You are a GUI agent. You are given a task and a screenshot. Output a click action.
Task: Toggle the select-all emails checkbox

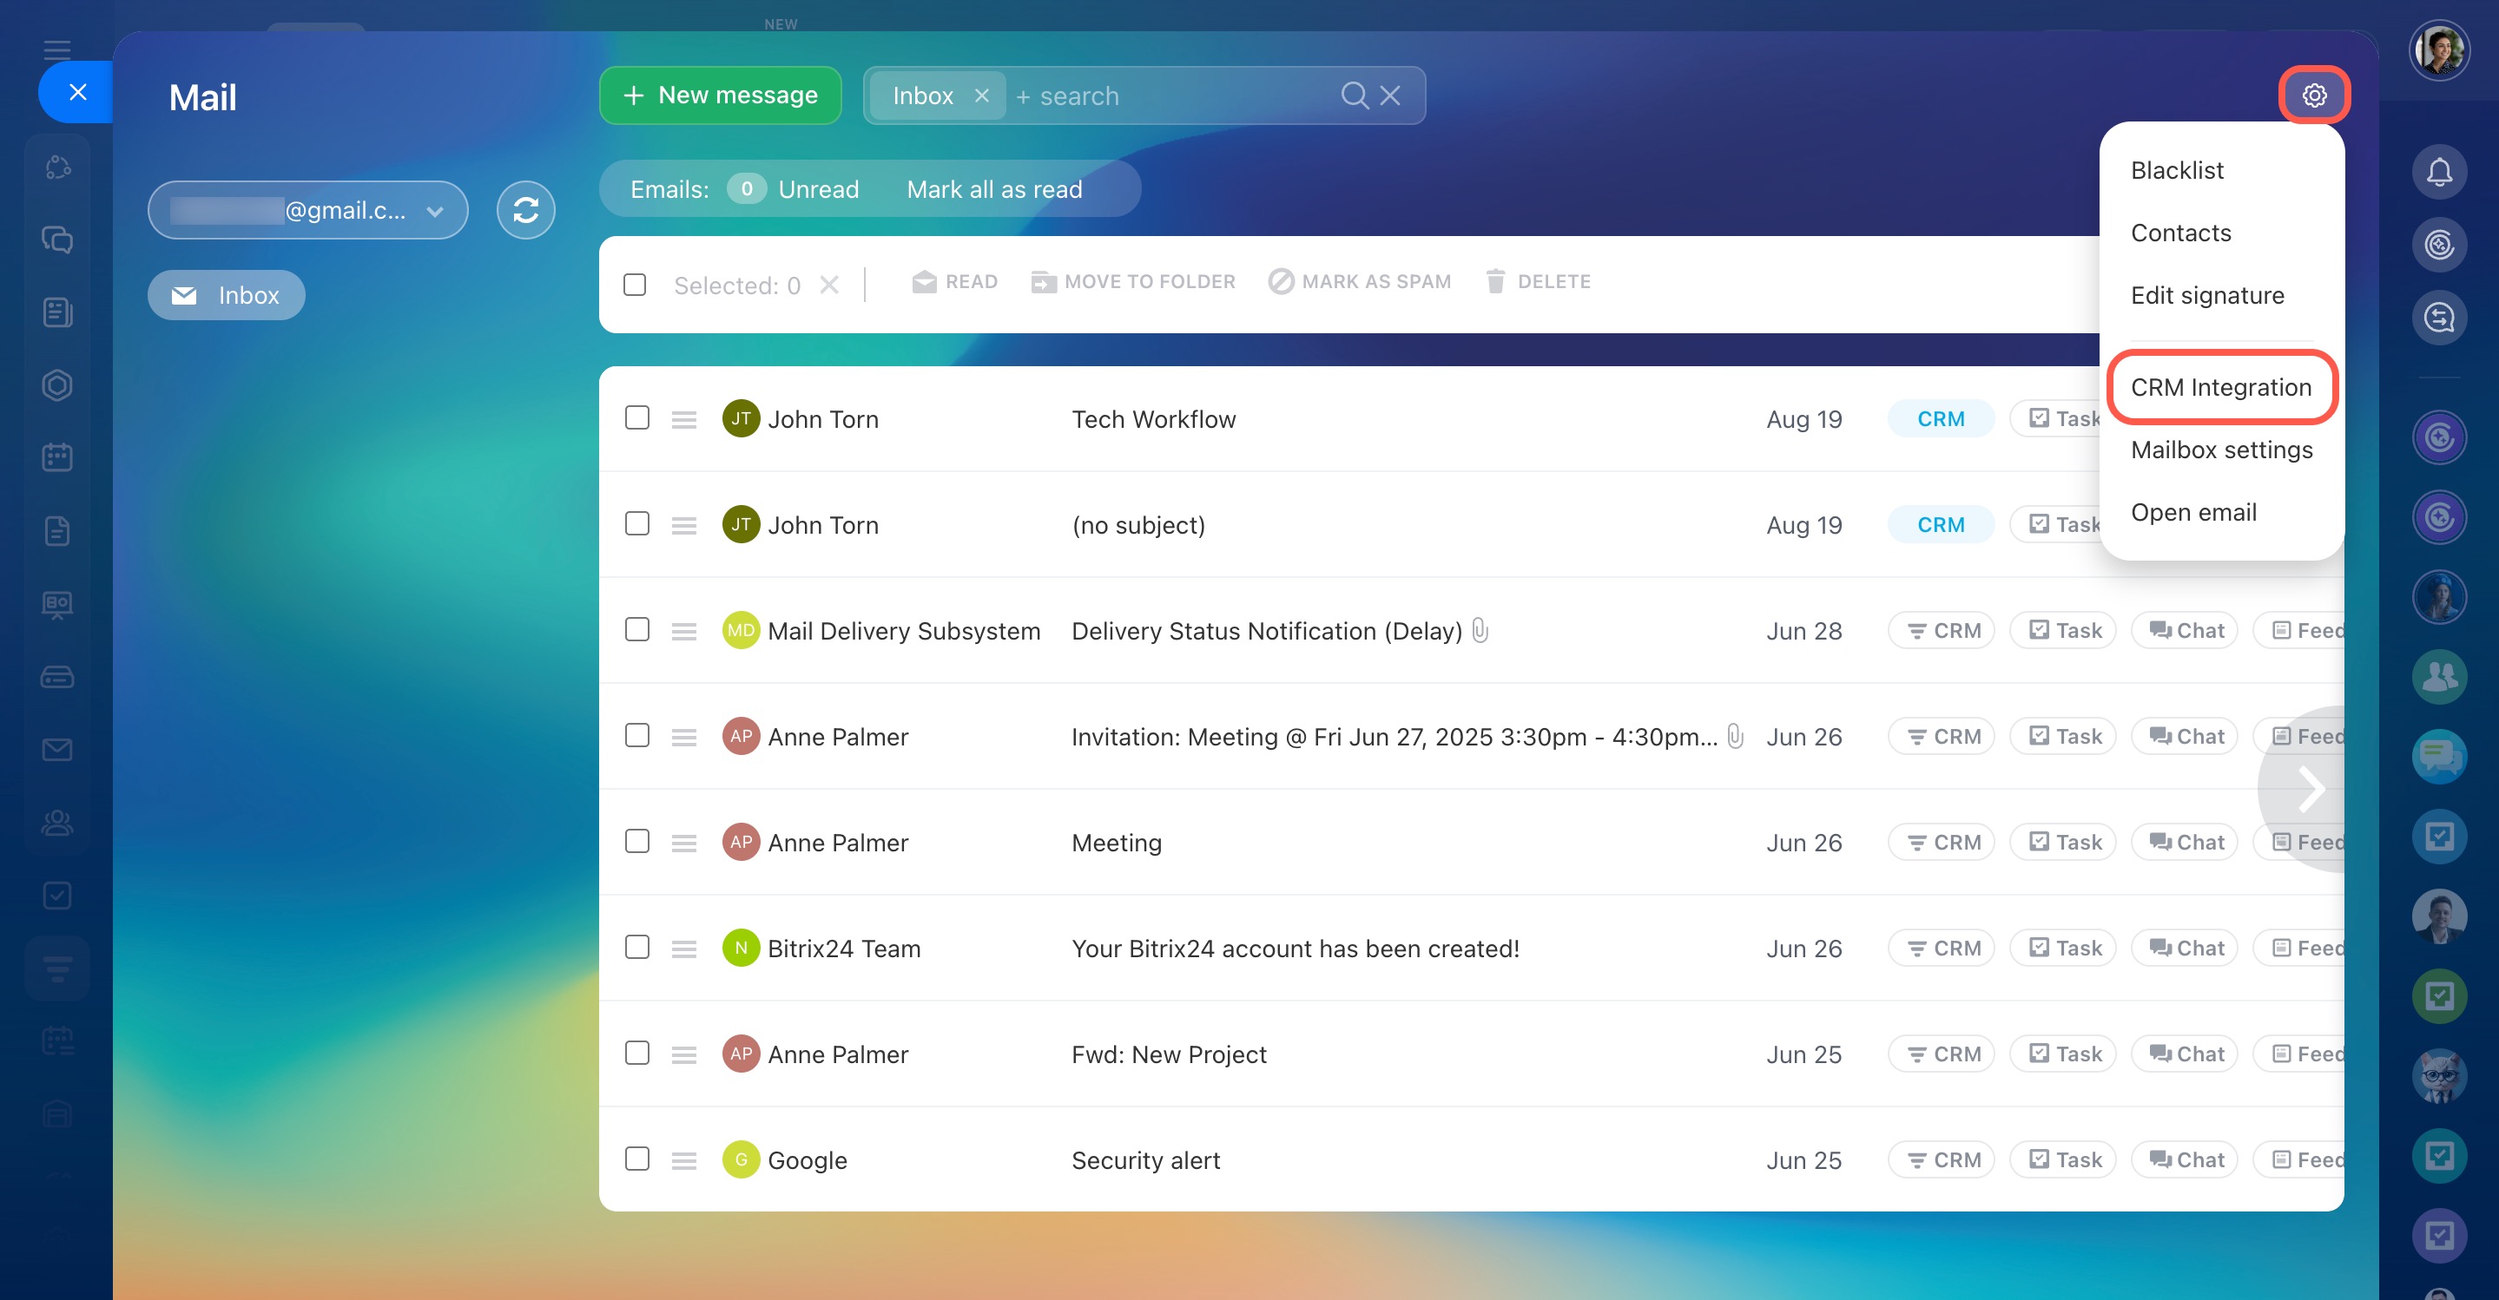635,284
